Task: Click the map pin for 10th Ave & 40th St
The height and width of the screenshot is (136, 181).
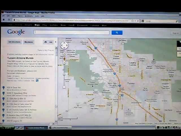Action: click(4, 99)
